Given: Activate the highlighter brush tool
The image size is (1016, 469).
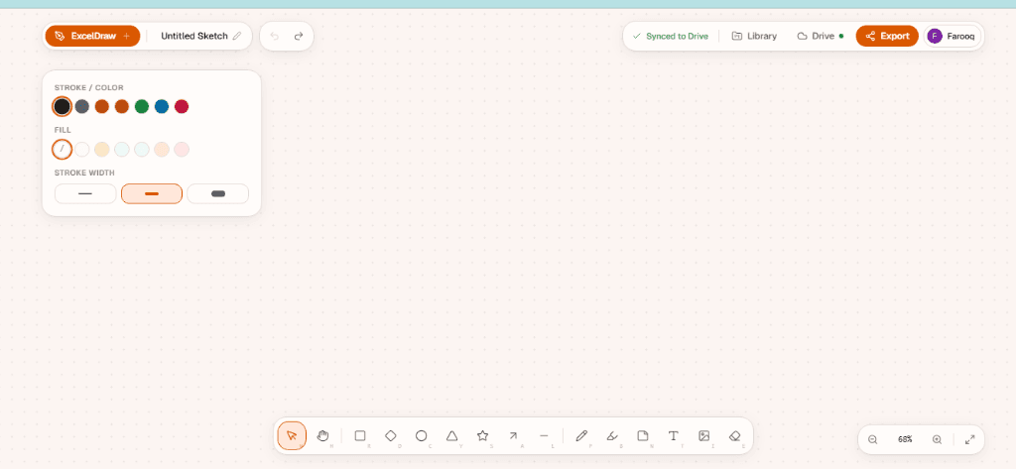Looking at the screenshot, I should pos(612,436).
